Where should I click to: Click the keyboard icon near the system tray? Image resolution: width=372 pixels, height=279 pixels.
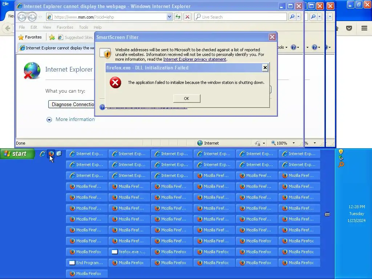(x=327, y=214)
